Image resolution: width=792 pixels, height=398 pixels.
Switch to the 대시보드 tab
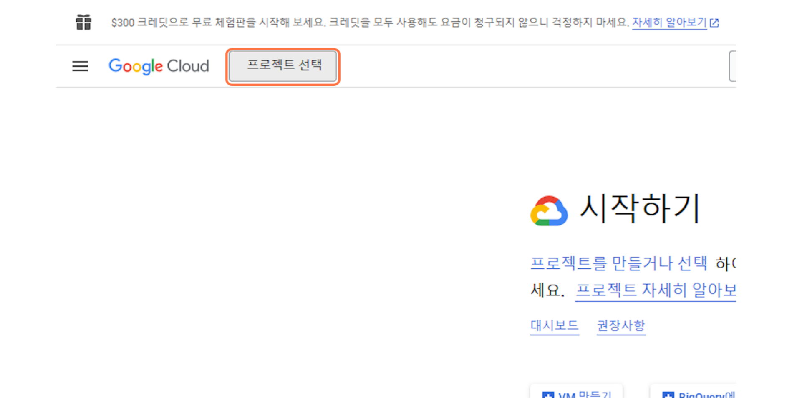tap(555, 325)
